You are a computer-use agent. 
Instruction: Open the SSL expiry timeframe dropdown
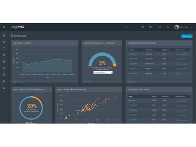tap(103, 73)
